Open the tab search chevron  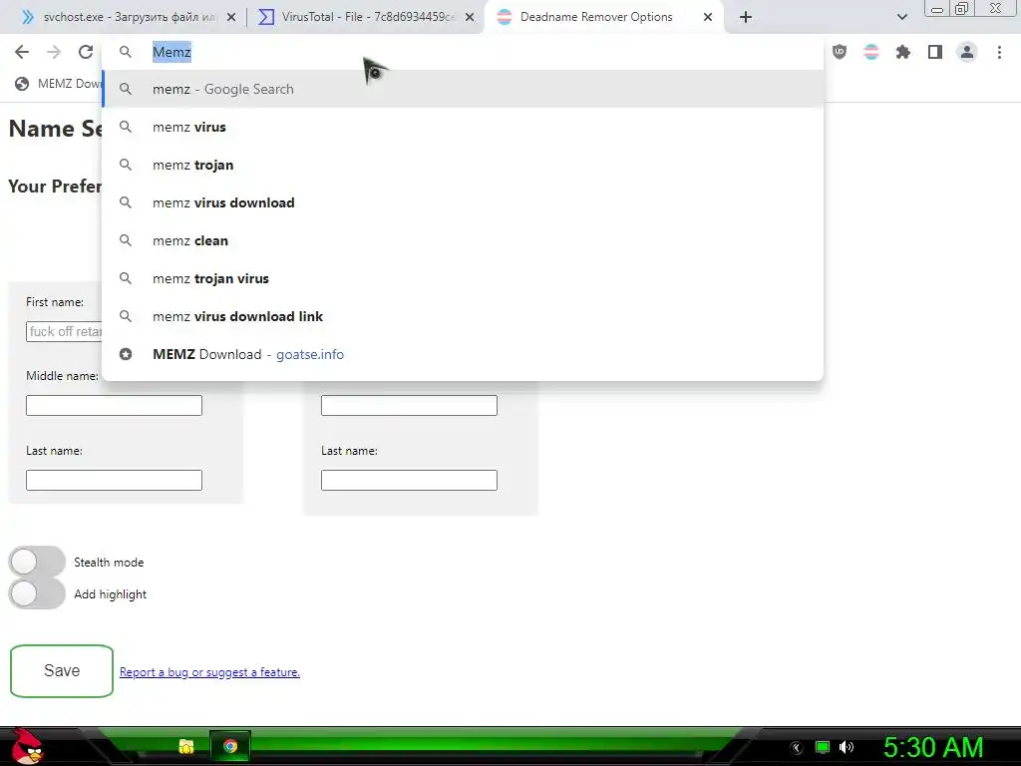click(901, 17)
